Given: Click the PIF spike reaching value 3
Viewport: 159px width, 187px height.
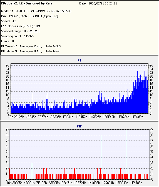Looking at the screenshot, I should (32, 171).
